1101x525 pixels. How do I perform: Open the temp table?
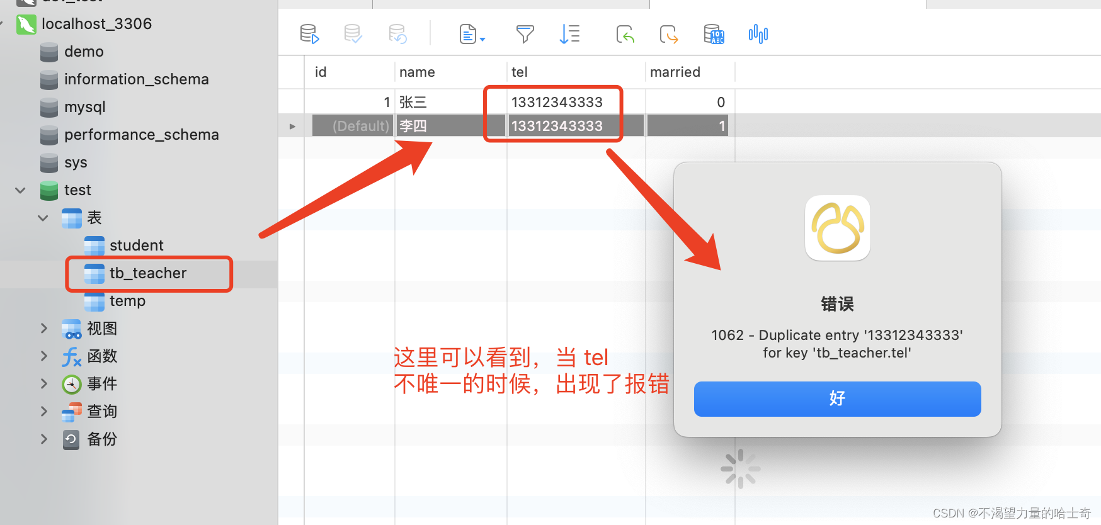click(x=127, y=301)
